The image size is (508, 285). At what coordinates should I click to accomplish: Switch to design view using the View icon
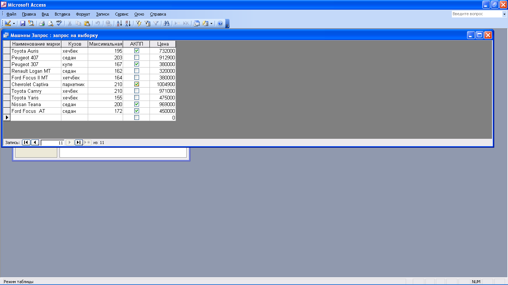pyautogui.click(x=8, y=23)
